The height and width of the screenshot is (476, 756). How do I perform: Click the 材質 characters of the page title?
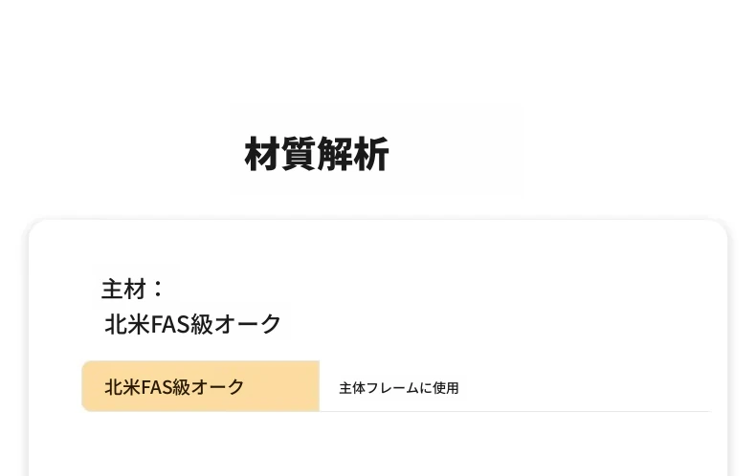[x=280, y=154]
